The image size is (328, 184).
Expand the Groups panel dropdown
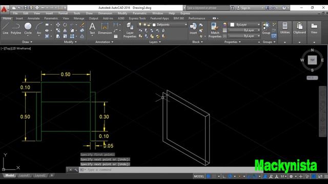[x=269, y=42]
